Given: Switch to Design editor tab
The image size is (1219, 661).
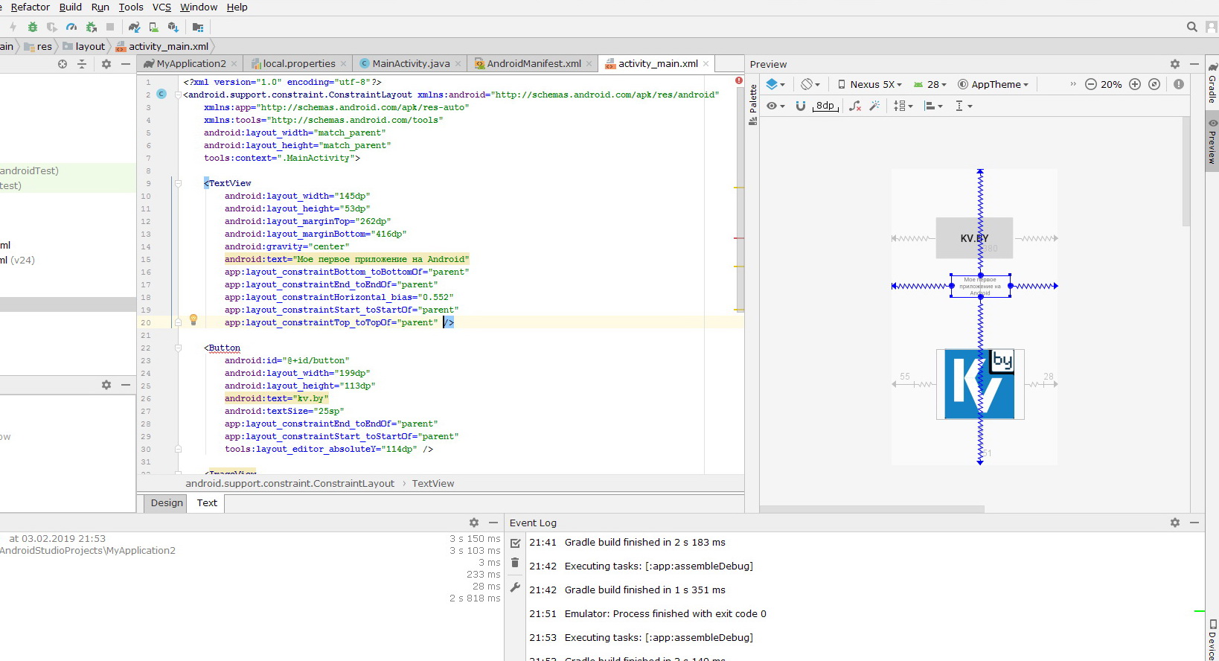Looking at the screenshot, I should [167, 503].
